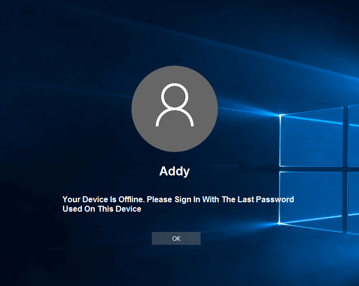This screenshot has height=286, width=359.
Task: Click the lower-right pane of Windows logo
Action: point(354,200)
